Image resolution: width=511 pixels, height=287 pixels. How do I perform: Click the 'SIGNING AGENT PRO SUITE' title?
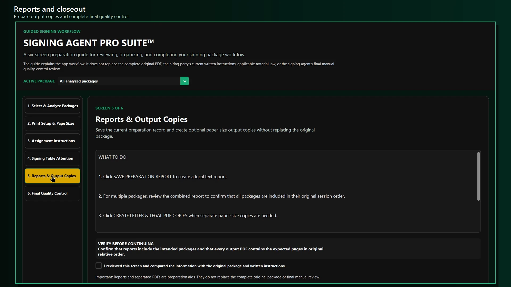coord(89,43)
